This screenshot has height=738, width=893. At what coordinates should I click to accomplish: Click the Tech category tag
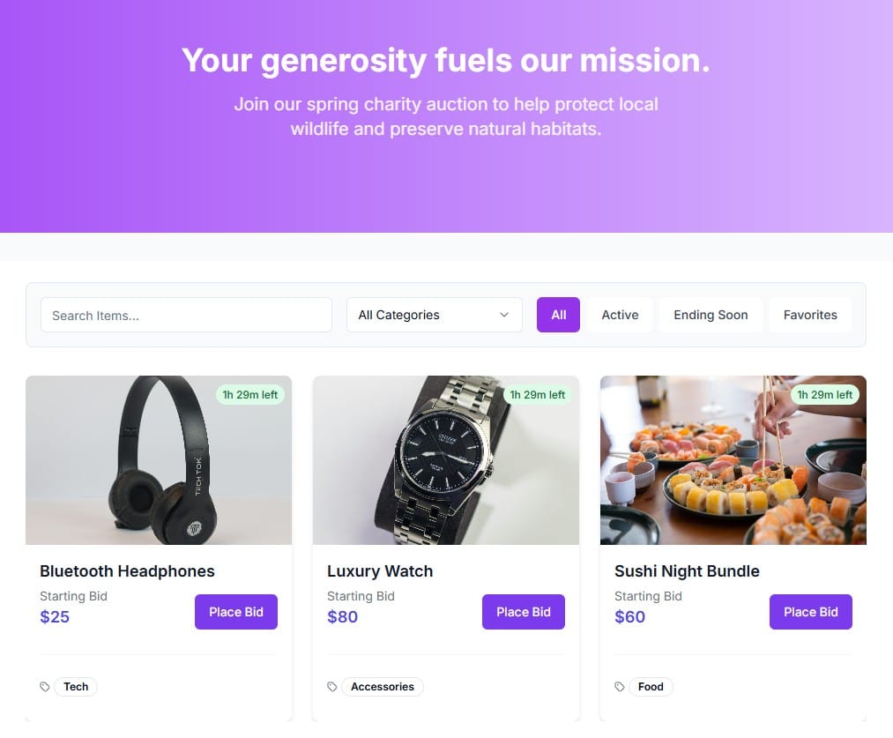click(x=76, y=687)
